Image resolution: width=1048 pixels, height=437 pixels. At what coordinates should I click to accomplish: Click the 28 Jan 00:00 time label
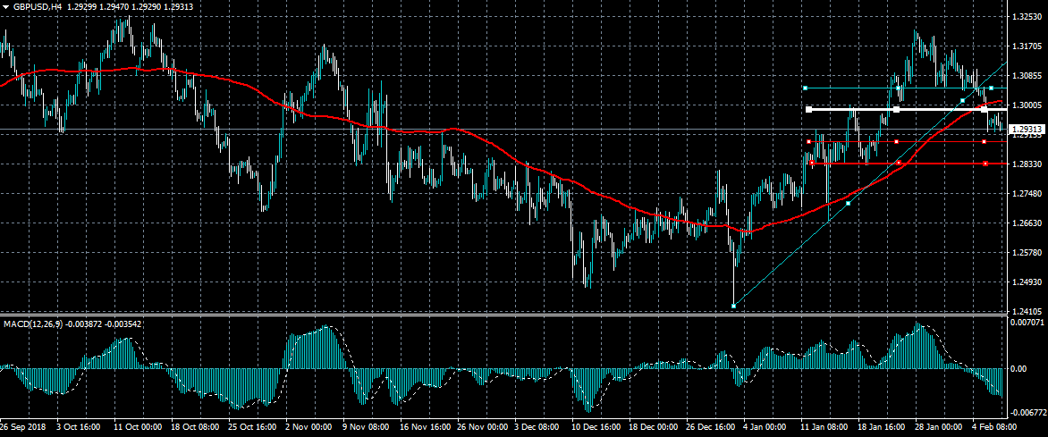[x=937, y=426]
